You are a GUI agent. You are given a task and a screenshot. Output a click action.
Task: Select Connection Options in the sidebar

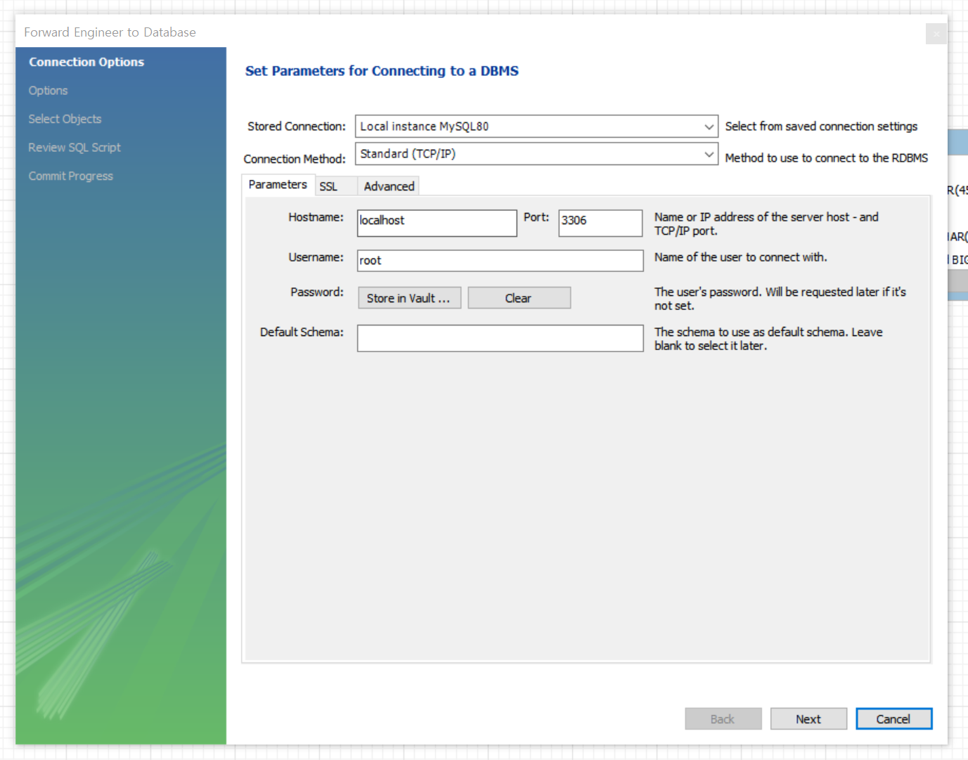[86, 62]
